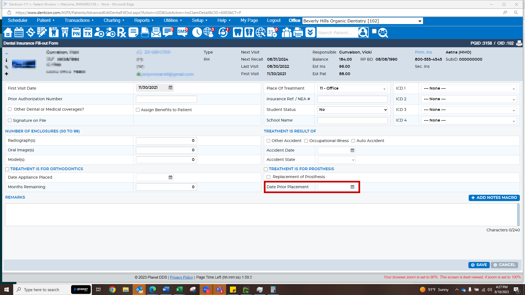Open the Office selection dropdown

click(363, 21)
